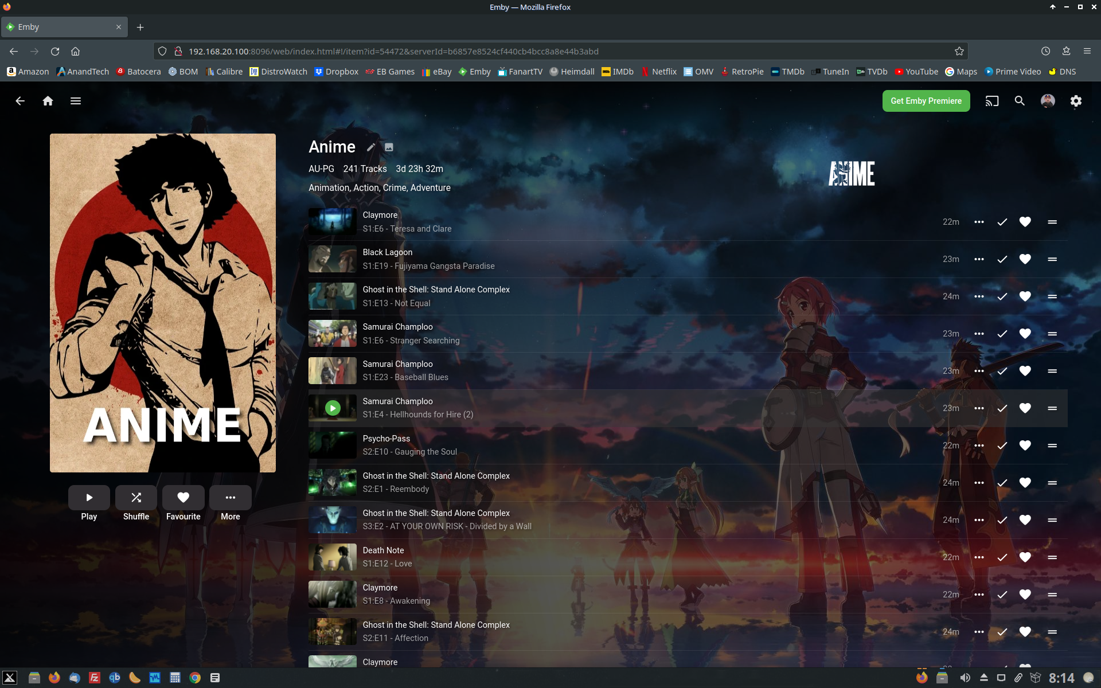
Task: Open the TMDb bookmark
Action: coord(787,72)
